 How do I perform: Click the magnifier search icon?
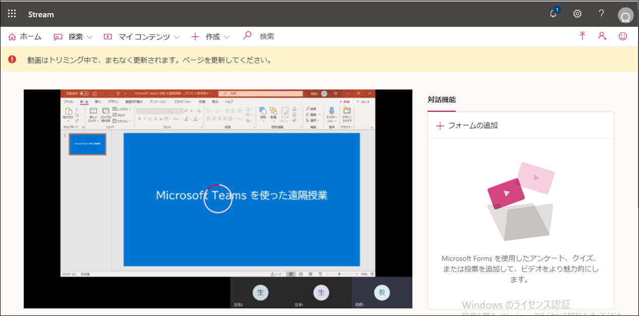point(247,36)
